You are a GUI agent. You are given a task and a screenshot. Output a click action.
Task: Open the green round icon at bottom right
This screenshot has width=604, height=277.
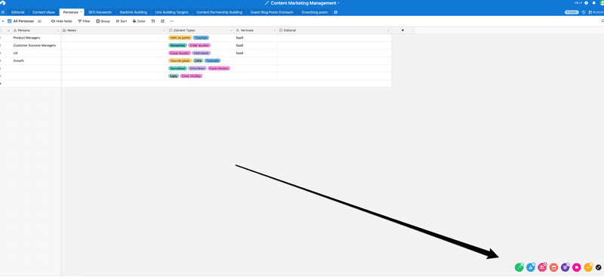pos(519,267)
